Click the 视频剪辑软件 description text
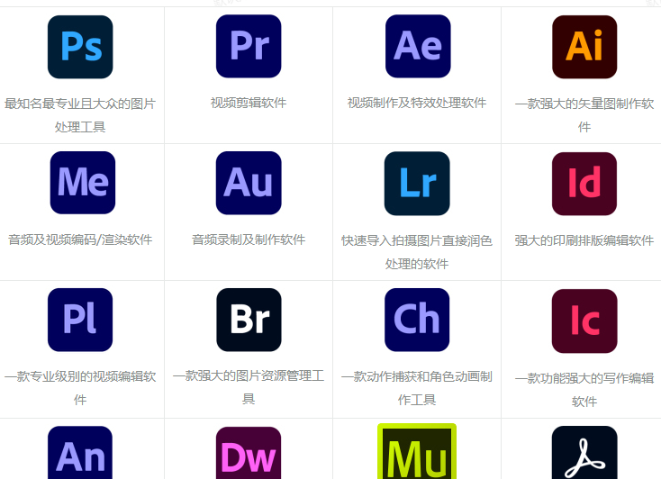Screen dimensions: 661x479 tap(249, 103)
